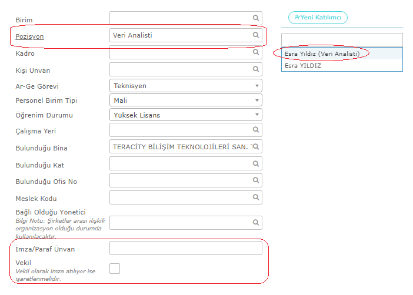Expand the Ar-Ge Görevi dropdown
This screenshot has height=295, width=413.
(x=186, y=86)
